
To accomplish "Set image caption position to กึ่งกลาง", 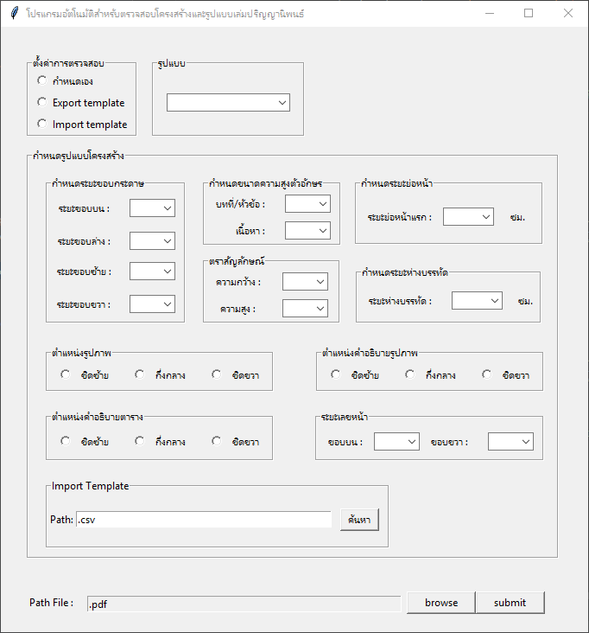I will tap(410, 374).
